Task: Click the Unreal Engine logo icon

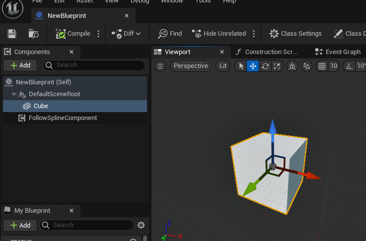Action: pos(12,8)
